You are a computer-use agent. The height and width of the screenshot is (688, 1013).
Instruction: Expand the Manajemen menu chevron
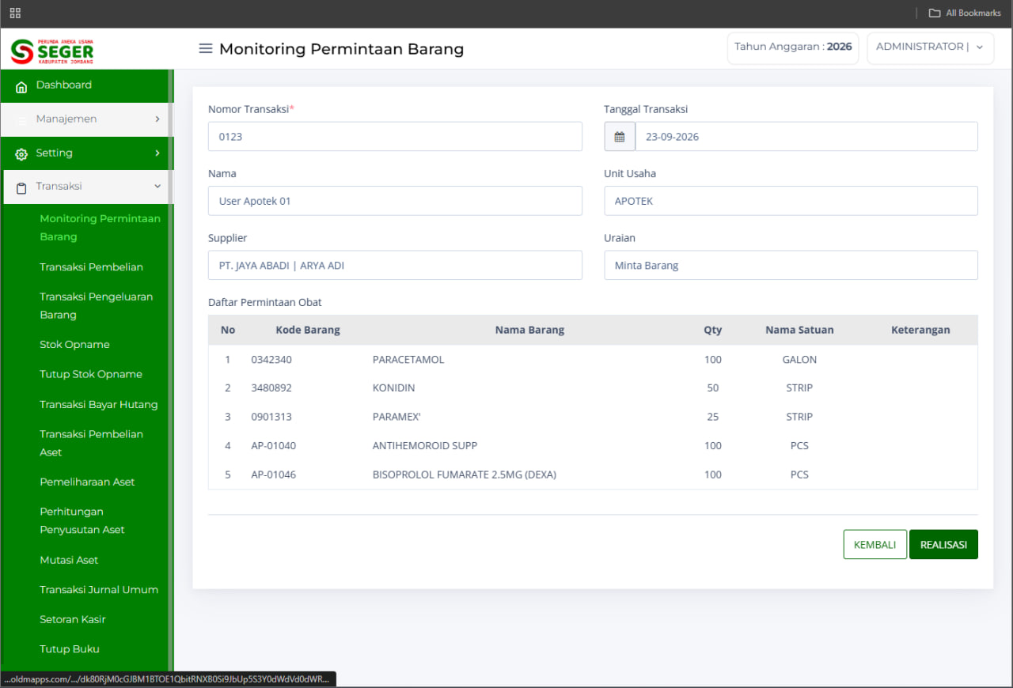coord(157,119)
